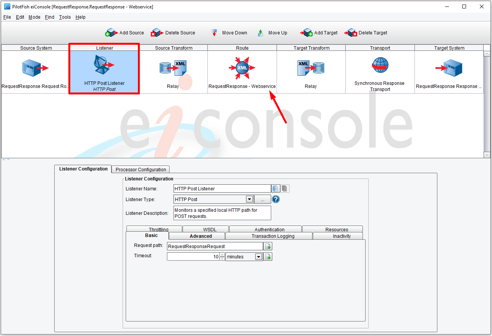Click the PilotFish app icon in title bar
The height and width of the screenshot is (336, 492).
[x=7, y=6]
